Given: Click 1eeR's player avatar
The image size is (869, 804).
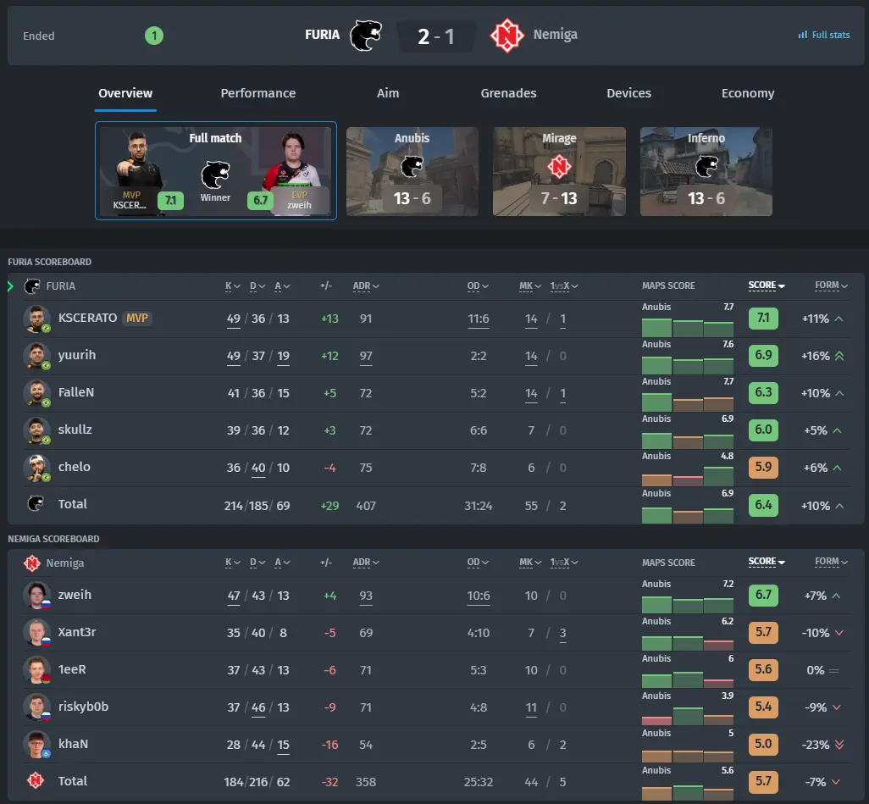Looking at the screenshot, I should (36, 670).
